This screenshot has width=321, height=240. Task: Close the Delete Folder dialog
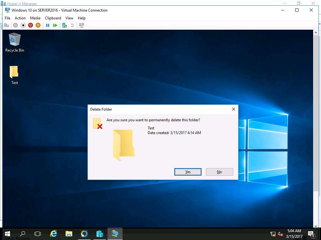tap(233, 109)
